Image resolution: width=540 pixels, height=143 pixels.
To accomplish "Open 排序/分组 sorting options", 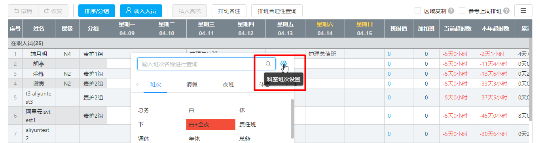I will coord(97,11).
